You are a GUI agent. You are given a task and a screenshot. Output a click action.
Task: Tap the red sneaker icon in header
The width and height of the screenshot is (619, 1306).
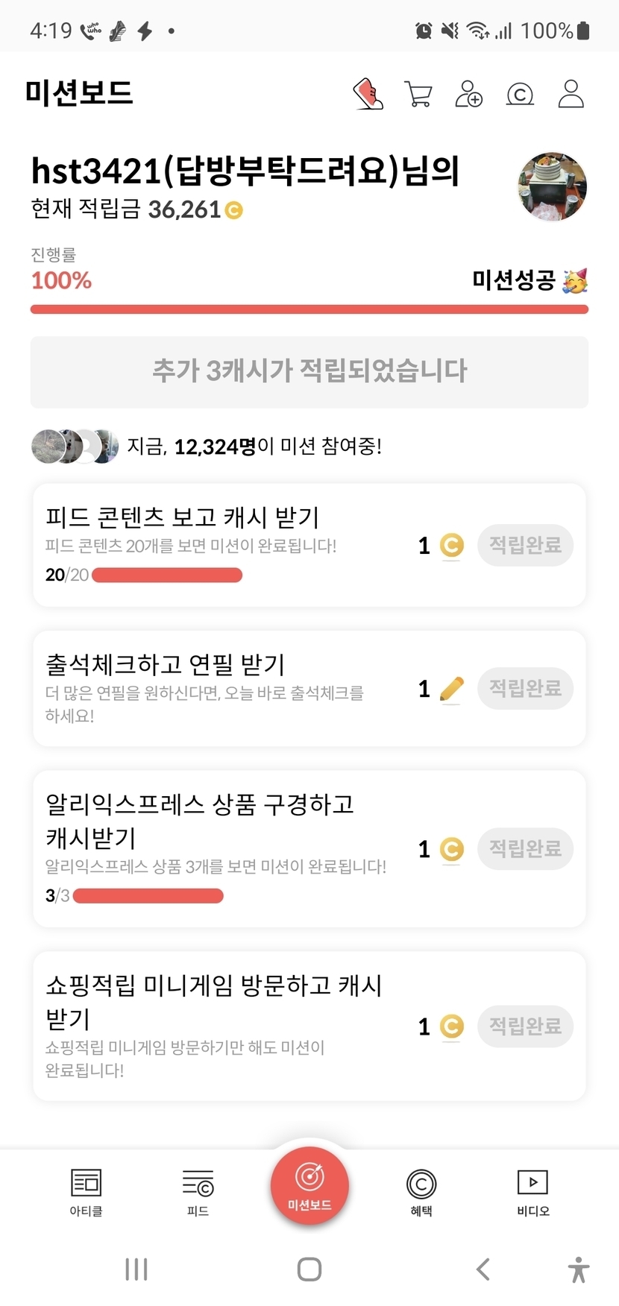(368, 95)
